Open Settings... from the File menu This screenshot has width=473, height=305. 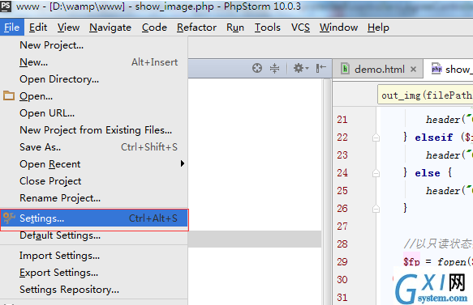(94, 218)
